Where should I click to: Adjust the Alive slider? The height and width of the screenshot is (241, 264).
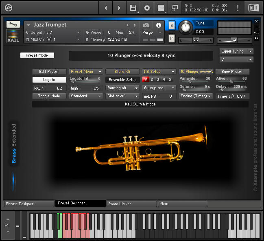click(x=232, y=81)
